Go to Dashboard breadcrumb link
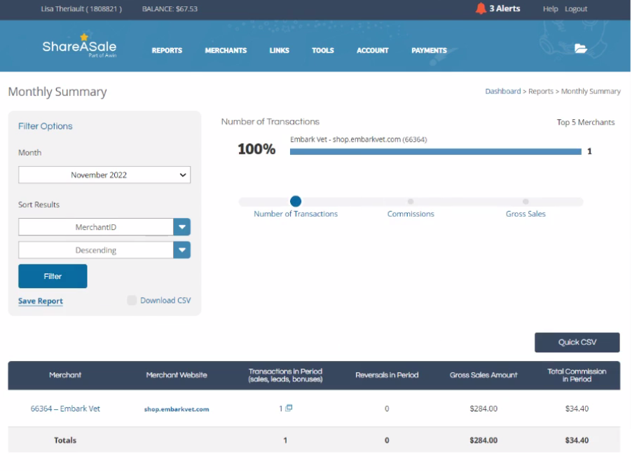Viewport: 632px width, 471px height. pos(502,91)
